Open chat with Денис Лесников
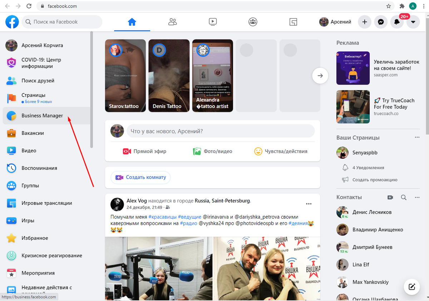This screenshot has height=301, width=429. click(x=378, y=212)
